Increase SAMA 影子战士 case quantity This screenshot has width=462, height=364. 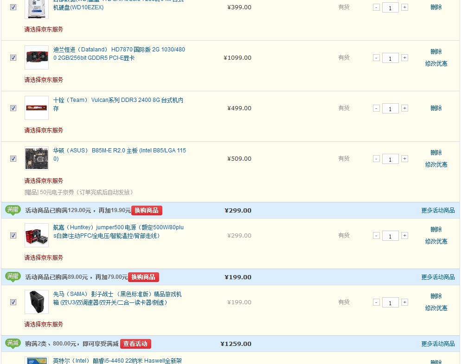tap(405, 302)
